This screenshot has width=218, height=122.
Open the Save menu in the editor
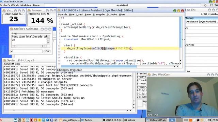point(88,15)
